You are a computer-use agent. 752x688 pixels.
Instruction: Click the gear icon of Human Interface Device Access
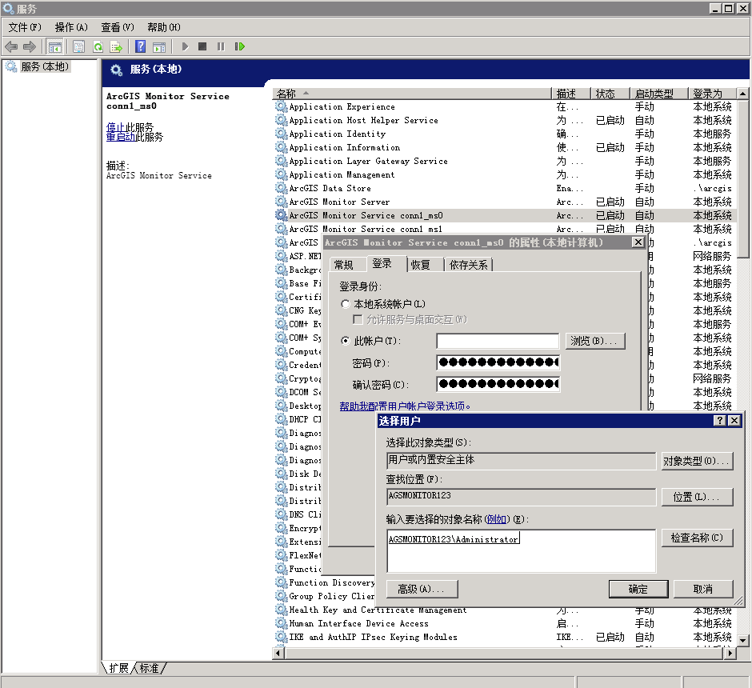pos(281,623)
